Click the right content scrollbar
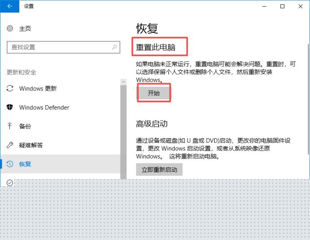Viewport: 310px width, 240px height. pyautogui.click(x=308, y=99)
